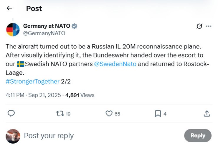Go back using the back arrow
This screenshot has height=153, width=218.
coord(9,8)
